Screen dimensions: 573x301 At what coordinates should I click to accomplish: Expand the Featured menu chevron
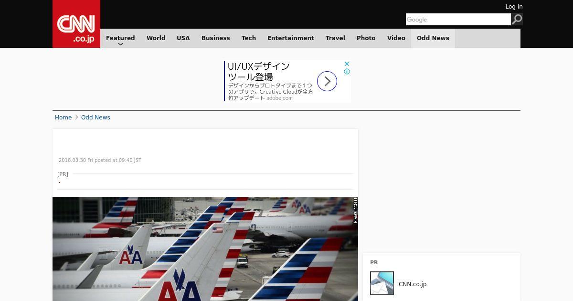coord(120,44)
